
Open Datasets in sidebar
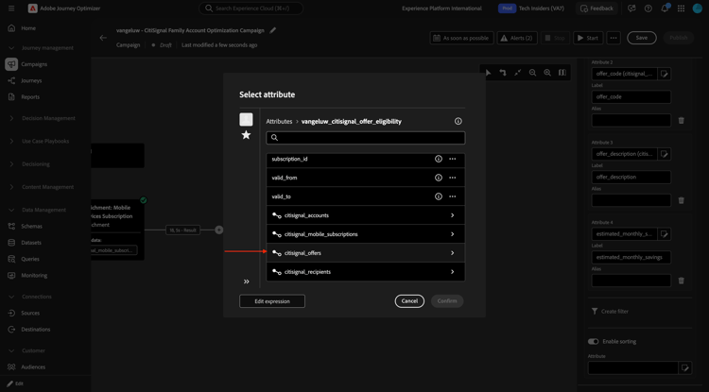(31, 243)
